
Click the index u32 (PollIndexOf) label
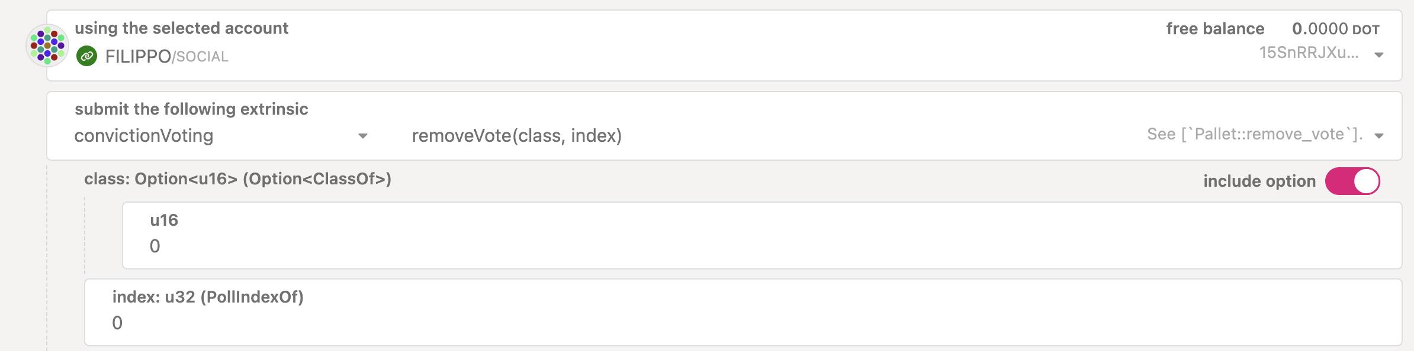point(208,297)
